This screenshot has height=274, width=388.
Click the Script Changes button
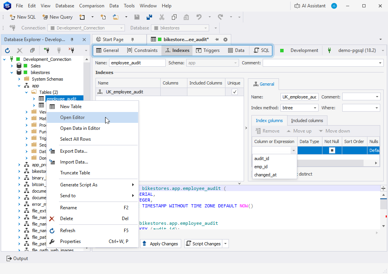203,244
